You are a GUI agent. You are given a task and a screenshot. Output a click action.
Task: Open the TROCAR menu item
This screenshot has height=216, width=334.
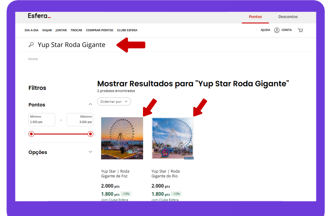tap(76, 30)
